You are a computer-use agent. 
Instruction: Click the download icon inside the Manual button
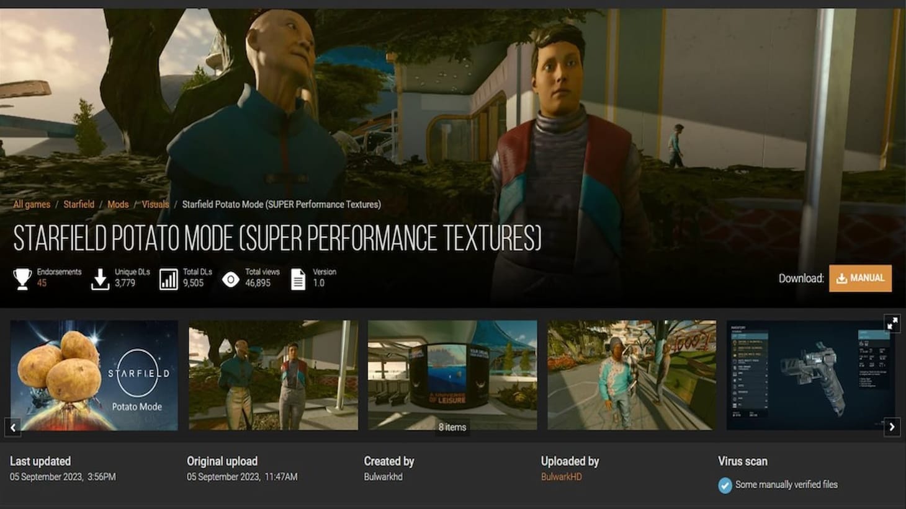843,278
